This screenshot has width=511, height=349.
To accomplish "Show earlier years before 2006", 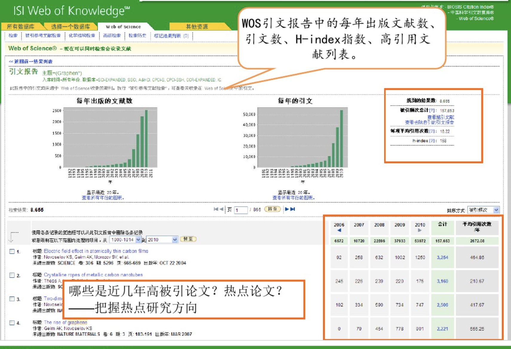I will tap(339, 230).
